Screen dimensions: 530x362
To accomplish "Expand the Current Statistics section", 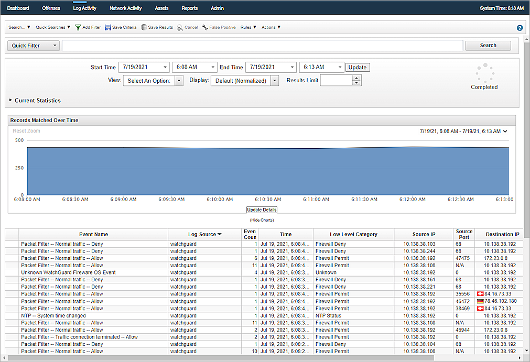I will [10, 100].
